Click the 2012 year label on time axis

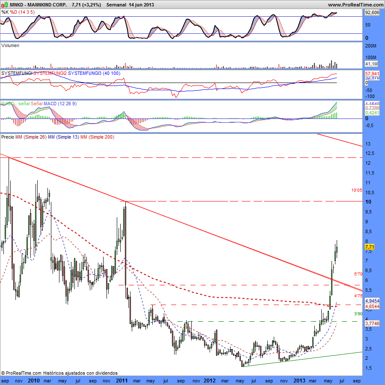click(x=210, y=381)
